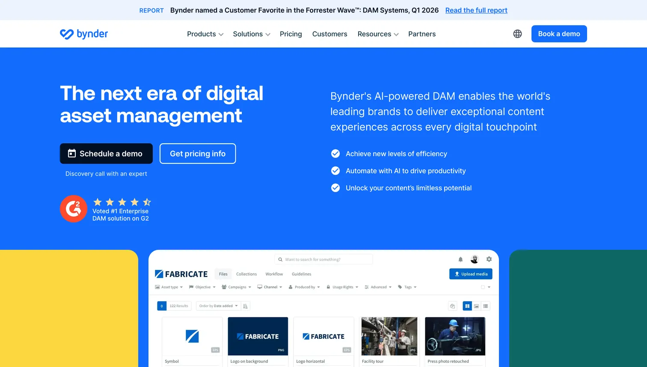
Task: Switch to the Workflow tab
Action: (x=274, y=274)
